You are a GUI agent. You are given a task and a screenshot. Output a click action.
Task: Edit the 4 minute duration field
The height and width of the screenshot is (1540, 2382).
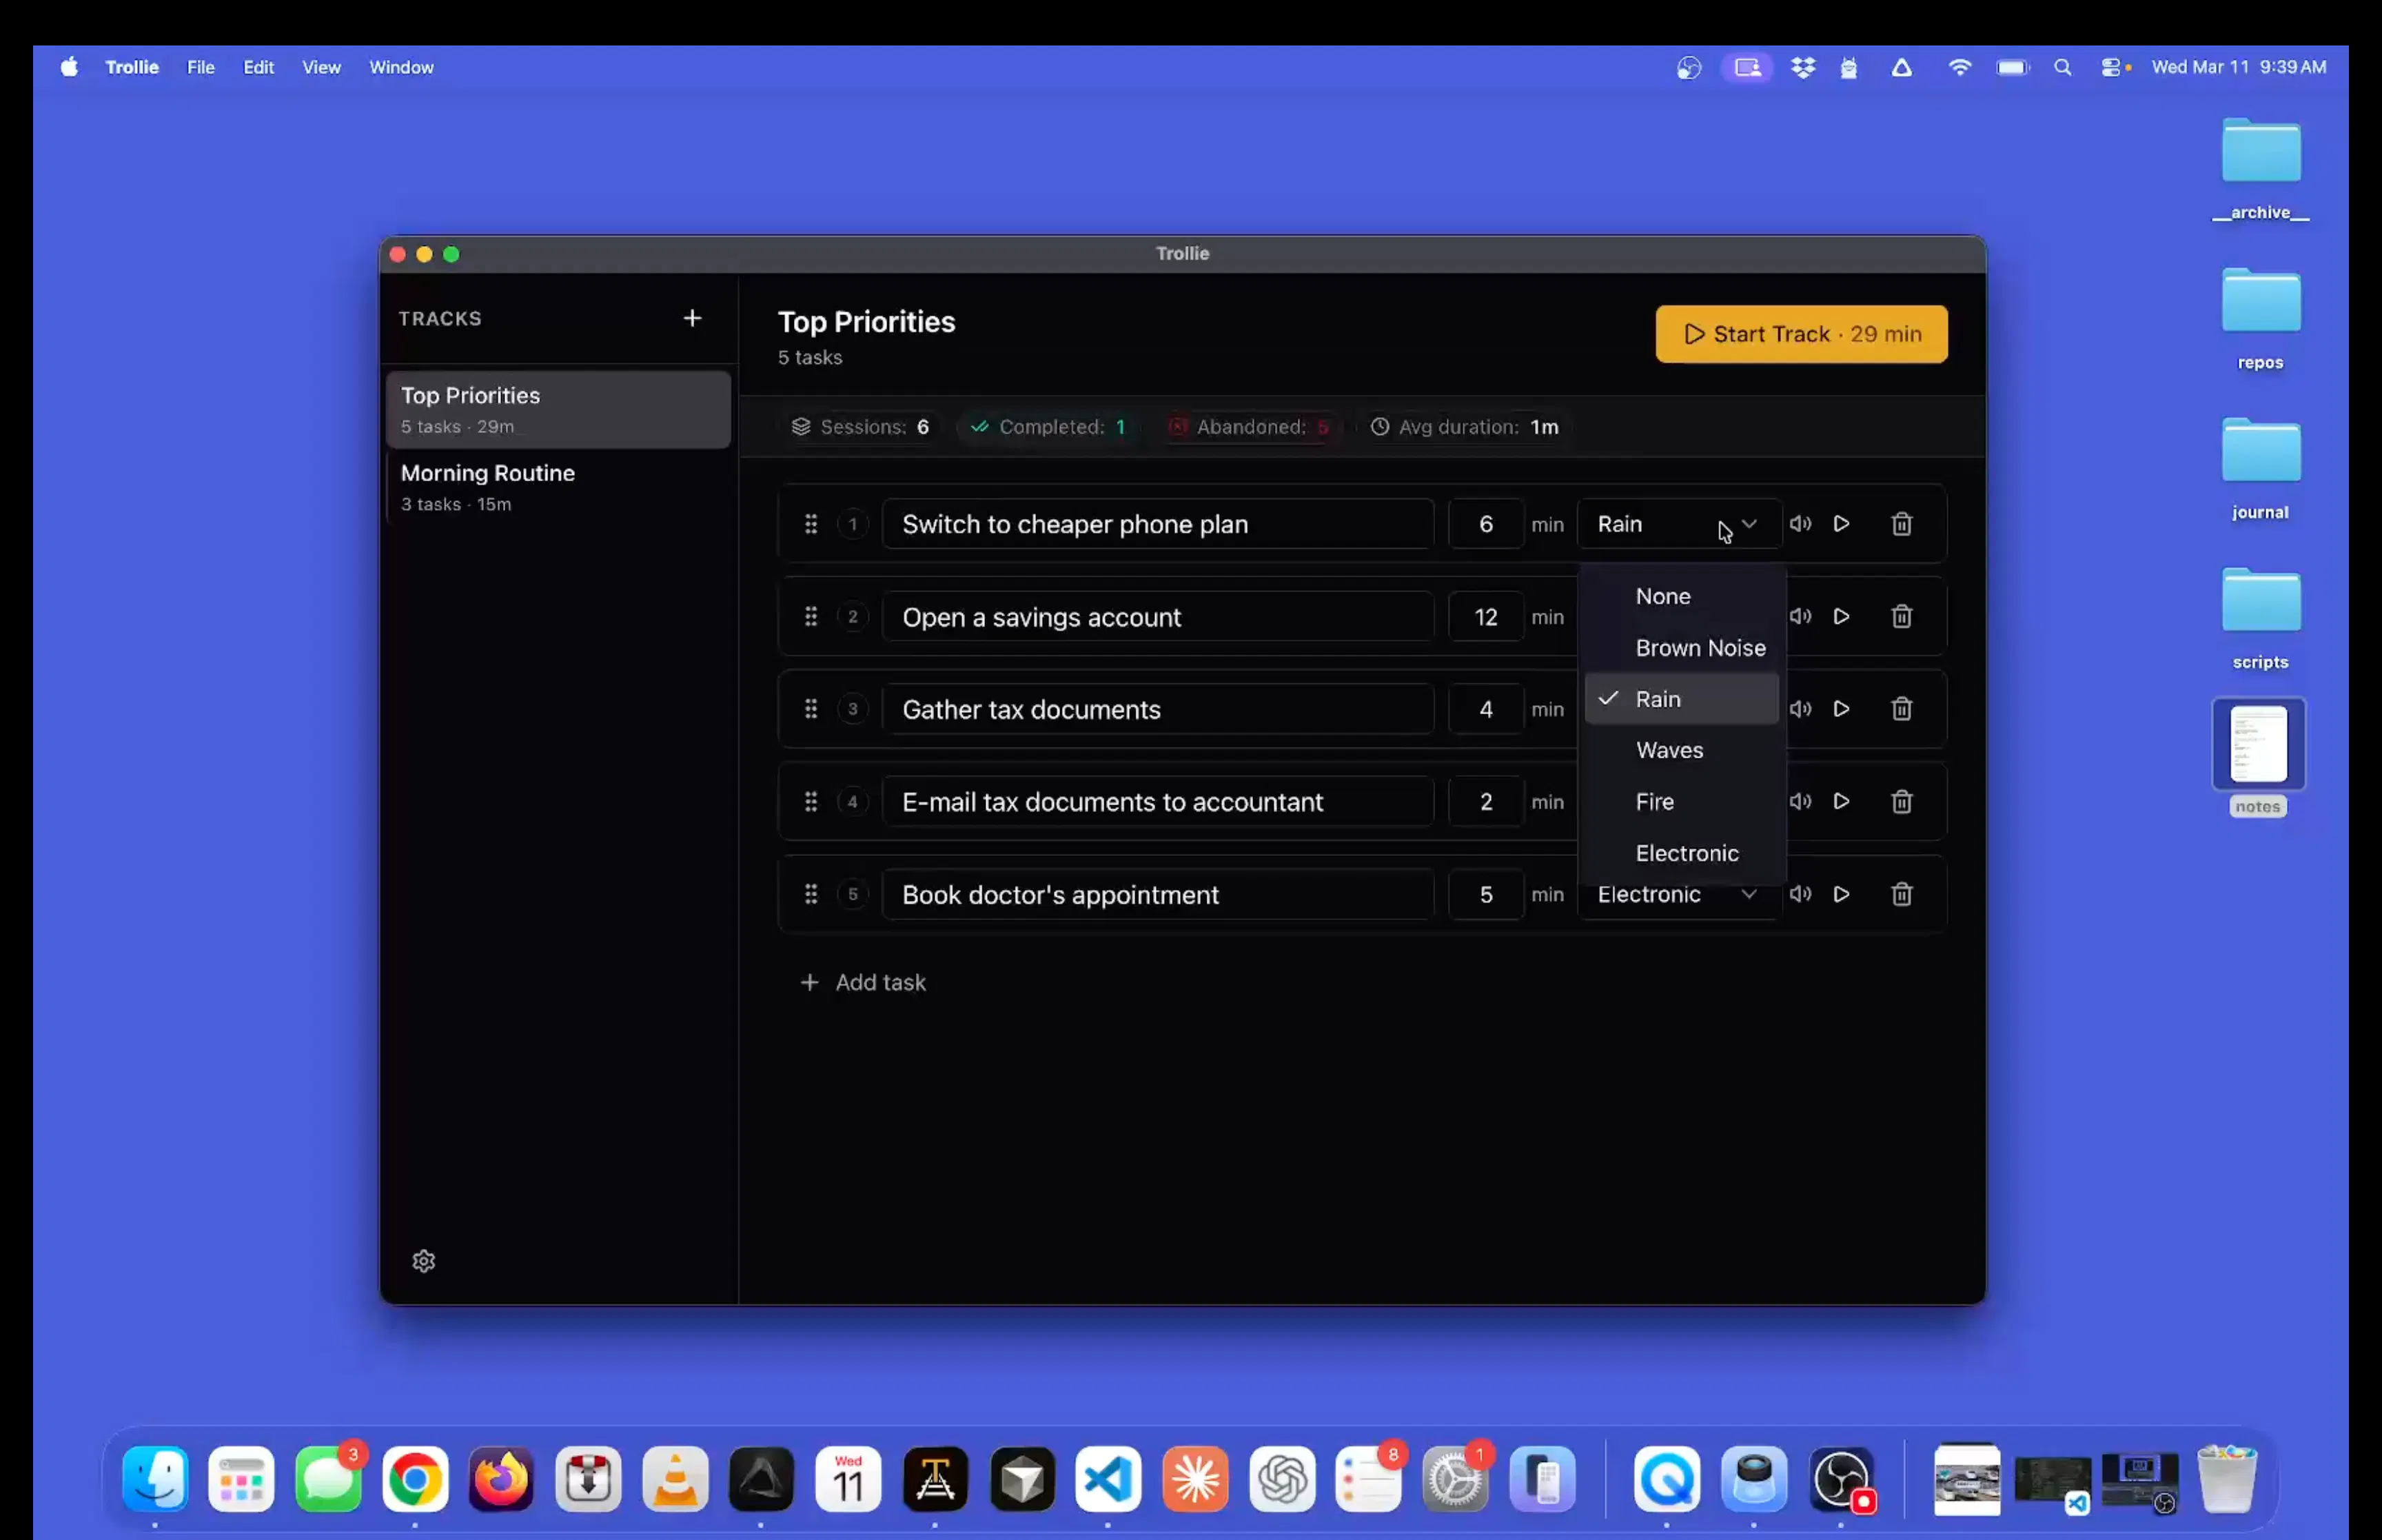[1487, 709]
